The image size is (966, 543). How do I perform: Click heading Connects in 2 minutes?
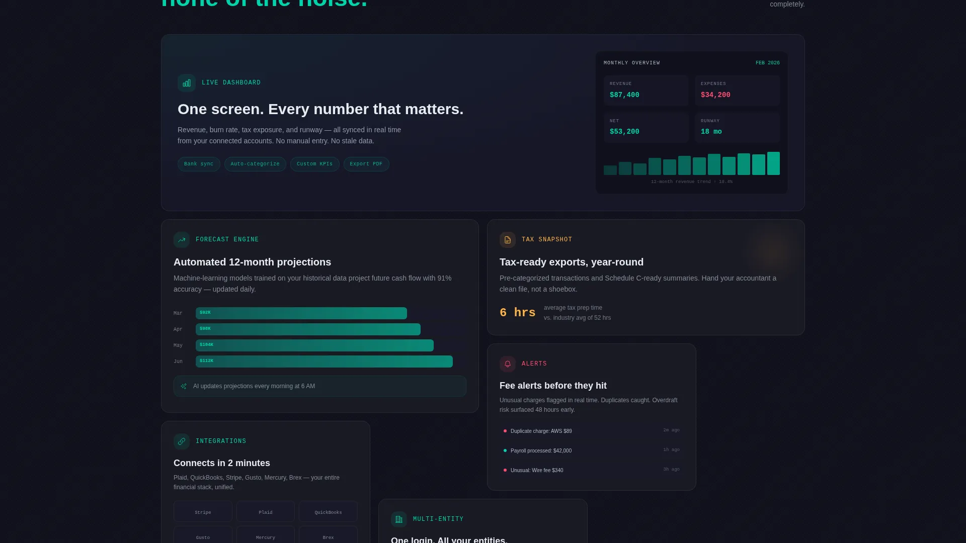(x=221, y=463)
